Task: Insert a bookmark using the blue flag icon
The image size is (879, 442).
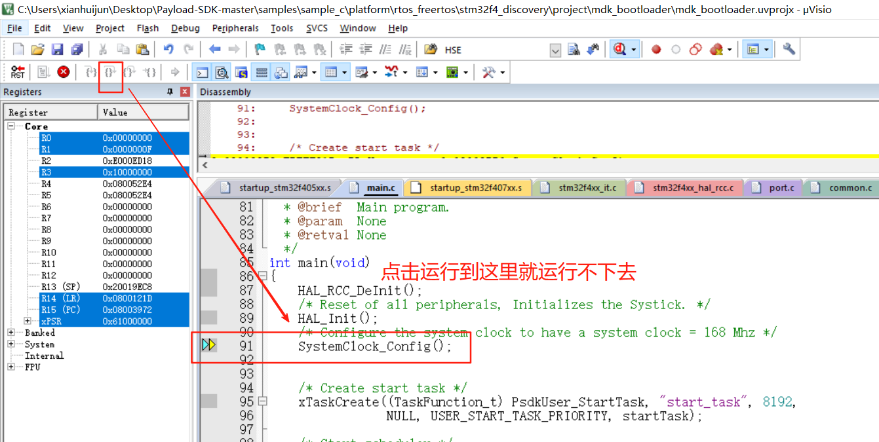Action: [260, 50]
